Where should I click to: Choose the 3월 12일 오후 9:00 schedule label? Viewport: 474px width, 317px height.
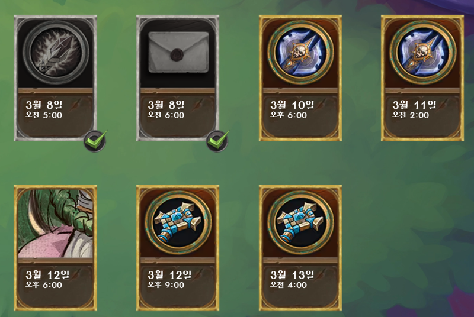point(169,280)
